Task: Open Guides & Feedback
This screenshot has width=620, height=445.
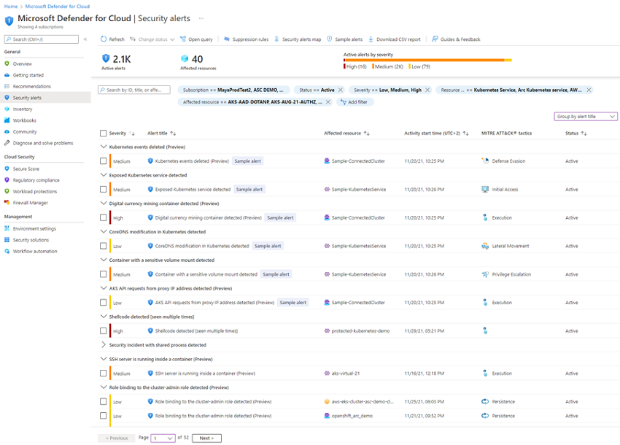Action: 456,39
